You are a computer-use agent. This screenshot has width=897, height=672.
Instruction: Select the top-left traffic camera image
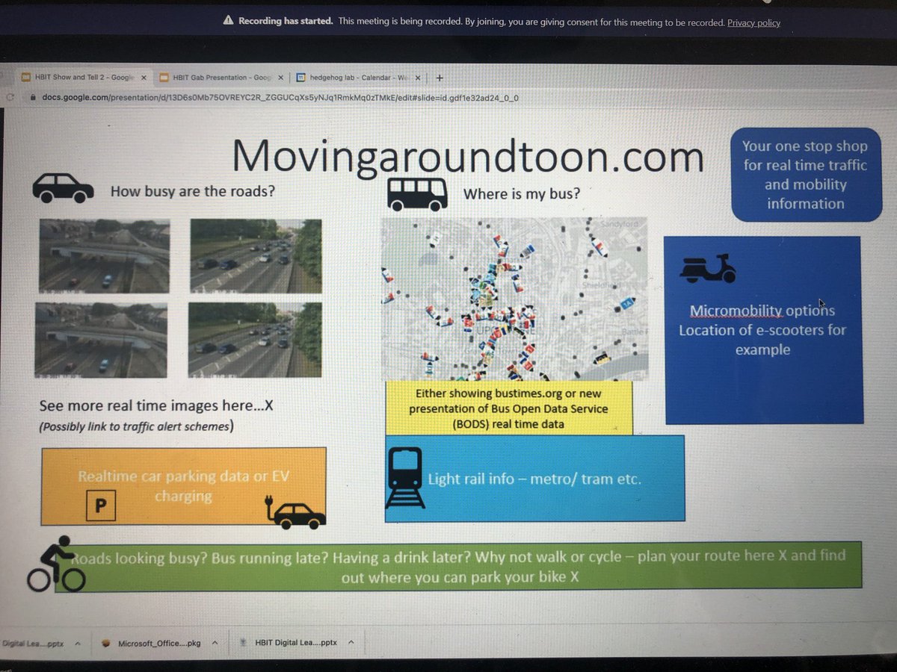[104, 255]
